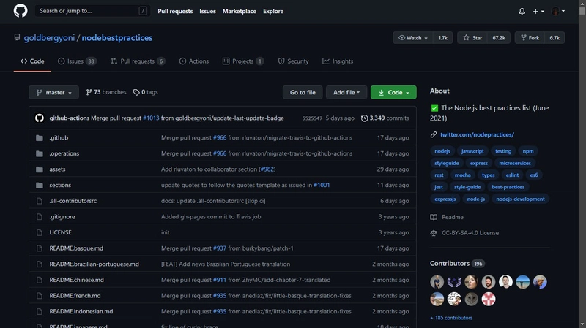Click the eslint topic tag

click(512, 175)
